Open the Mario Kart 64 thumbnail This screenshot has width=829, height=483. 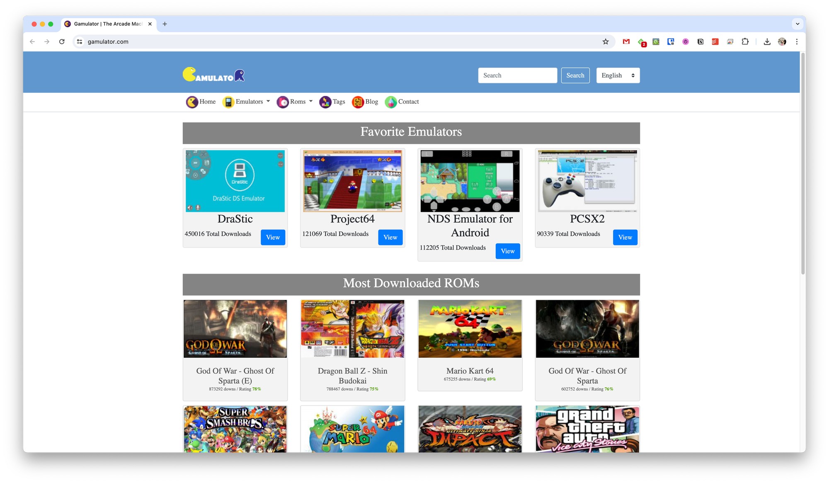tap(470, 329)
